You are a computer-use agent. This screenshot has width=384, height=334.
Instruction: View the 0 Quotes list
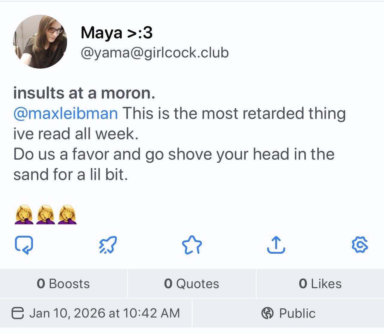192,284
